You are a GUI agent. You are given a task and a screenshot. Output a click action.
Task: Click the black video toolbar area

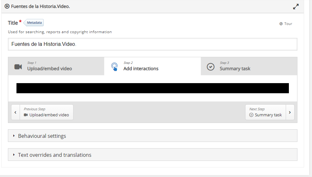click(153, 88)
